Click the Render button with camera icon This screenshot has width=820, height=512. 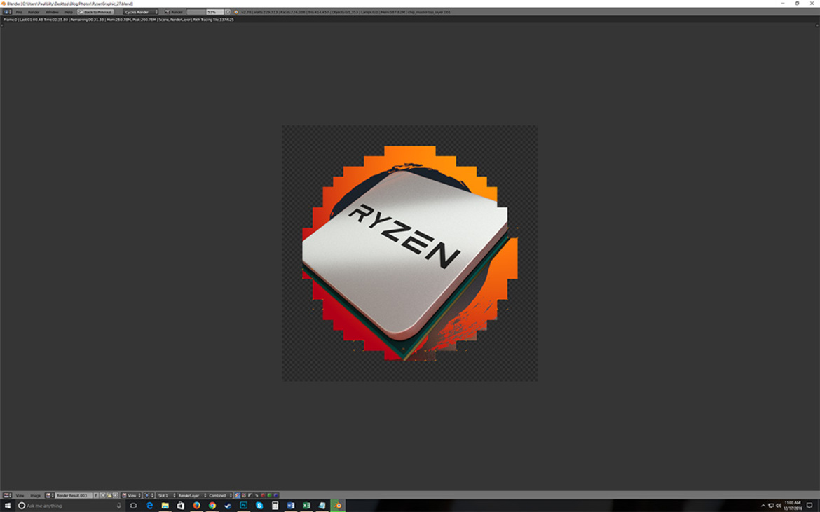tap(174, 12)
